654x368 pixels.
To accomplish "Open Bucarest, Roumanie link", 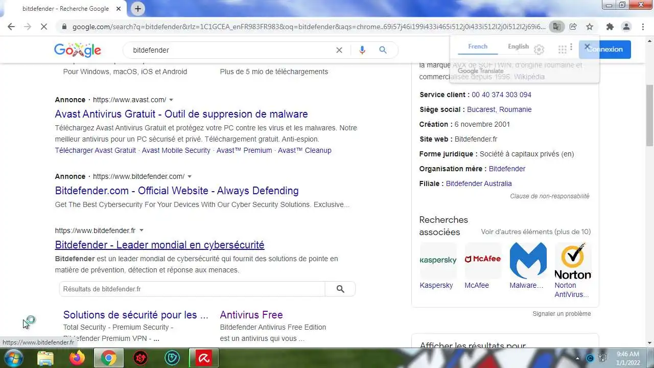I will [499, 109].
